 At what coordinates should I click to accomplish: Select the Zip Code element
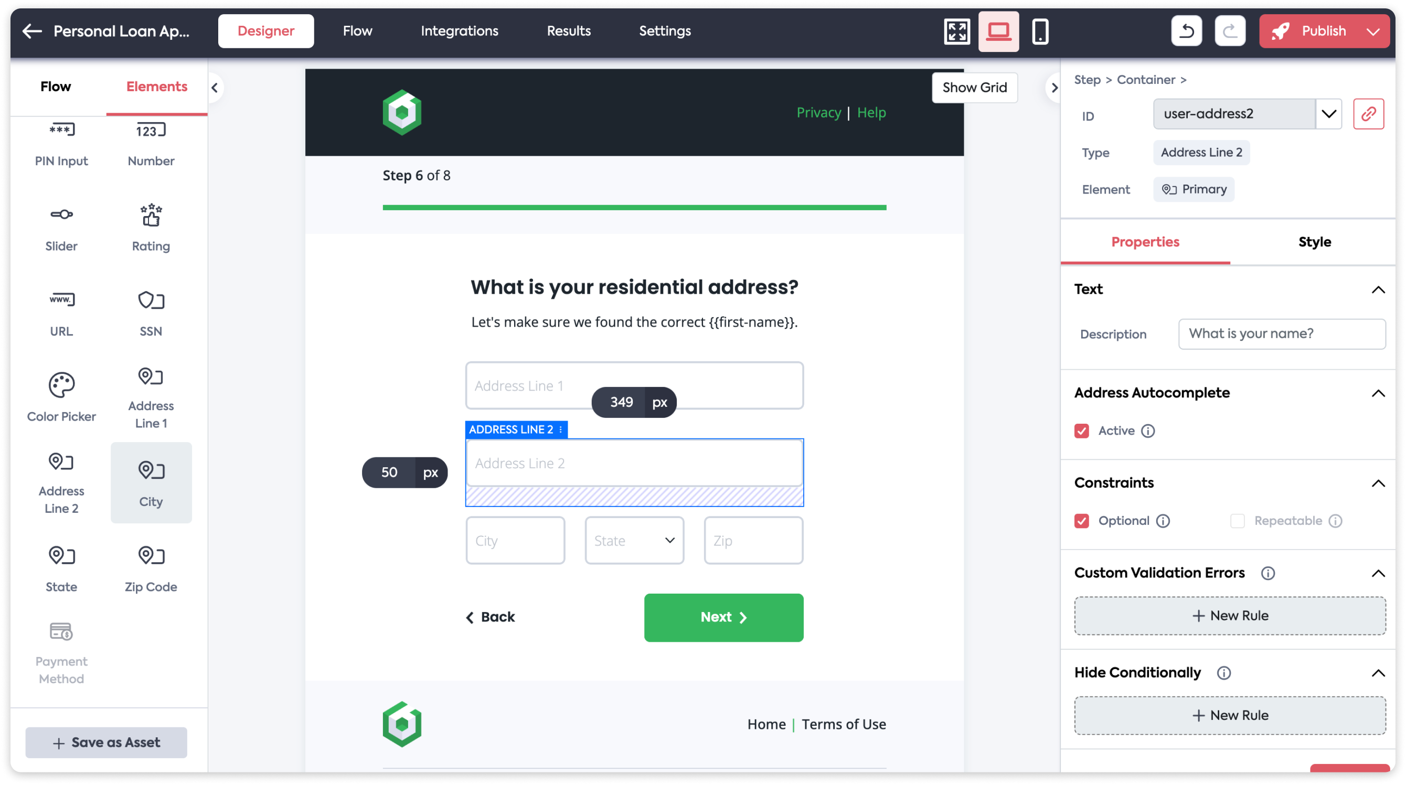tap(151, 568)
